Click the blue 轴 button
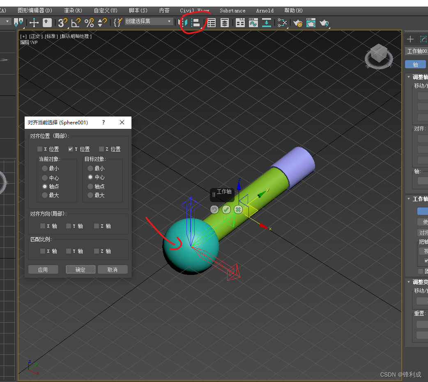 tap(415, 64)
